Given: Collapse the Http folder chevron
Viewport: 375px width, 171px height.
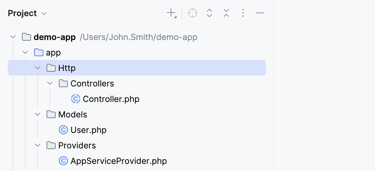Looking at the screenshot, I should 37,68.
